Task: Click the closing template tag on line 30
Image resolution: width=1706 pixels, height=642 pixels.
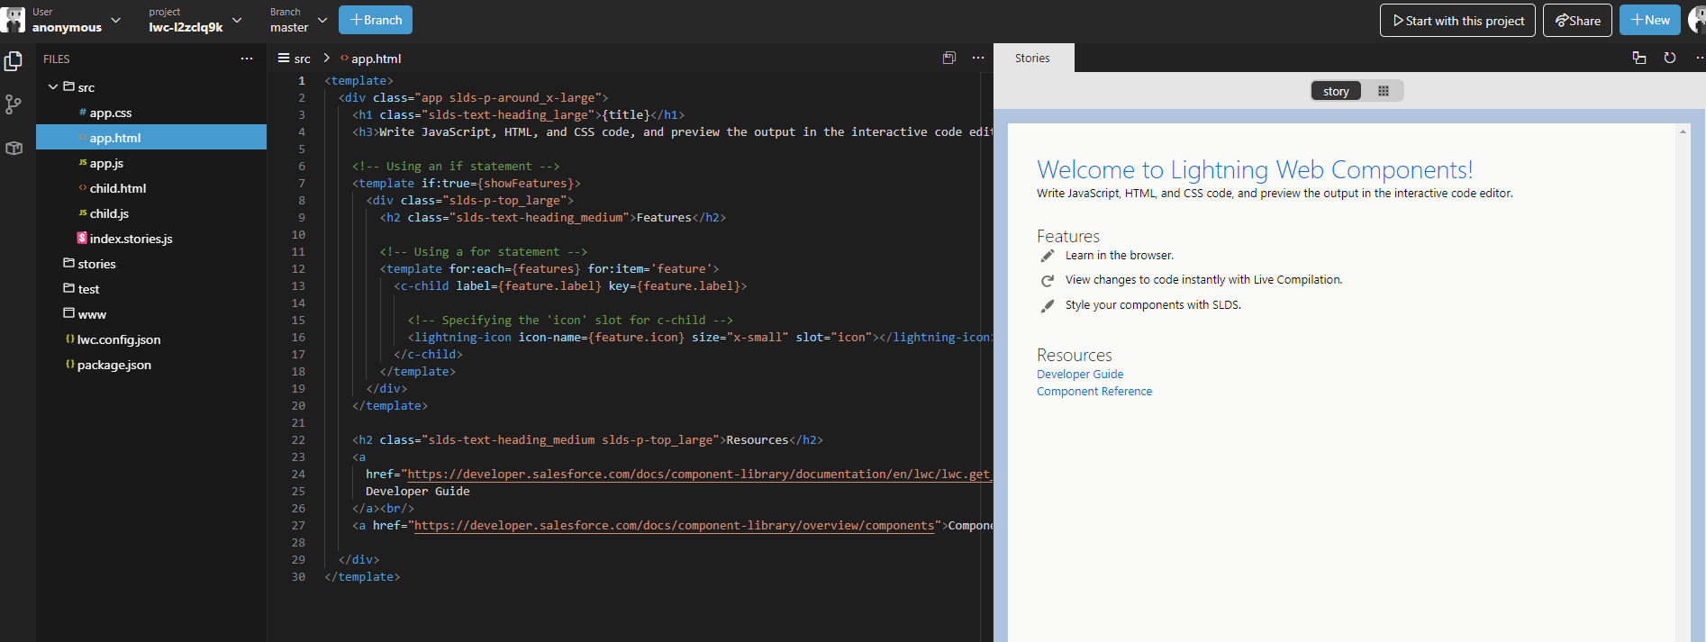Action: [x=362, y=577]
